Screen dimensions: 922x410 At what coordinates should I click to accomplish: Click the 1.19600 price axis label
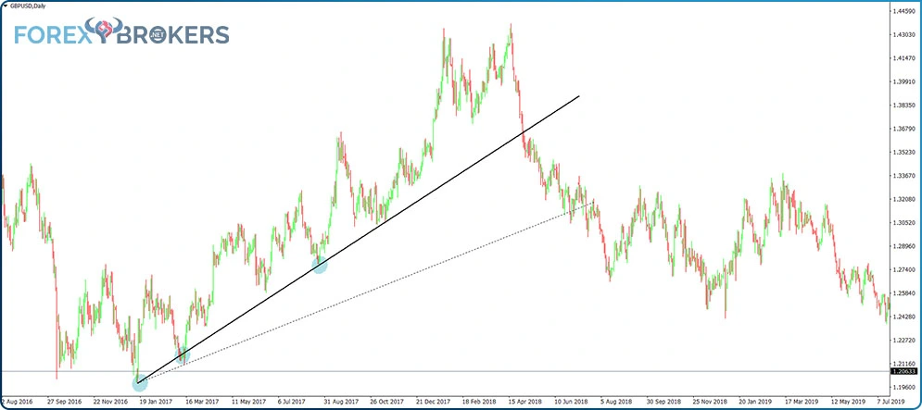(903, 387)
